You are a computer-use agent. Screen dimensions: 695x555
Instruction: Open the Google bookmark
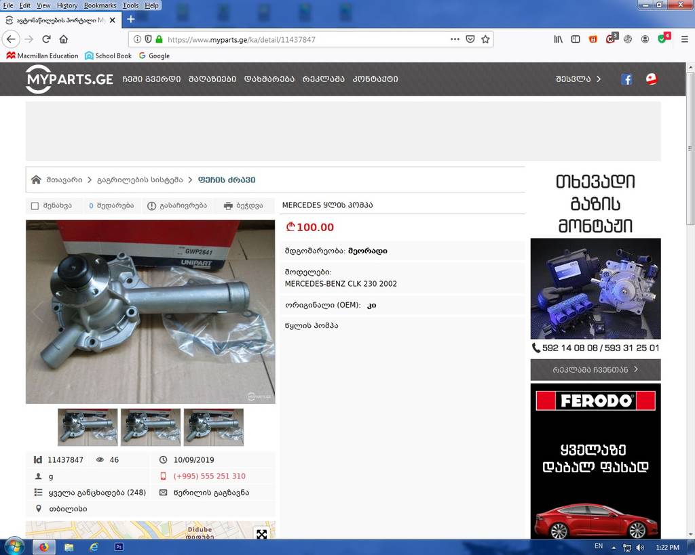coord(154,56)
